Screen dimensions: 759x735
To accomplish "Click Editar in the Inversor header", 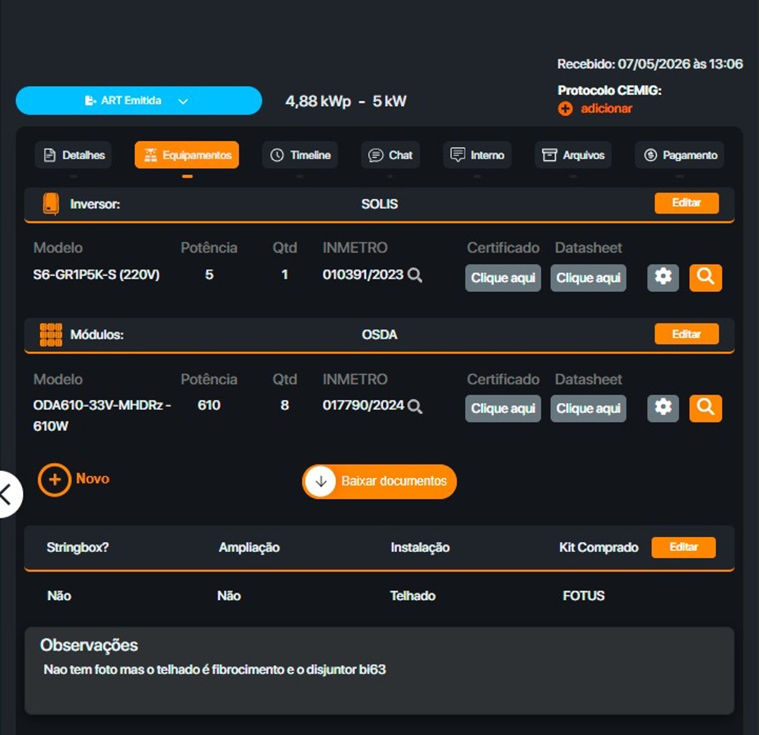I will (x=687, y=203).
